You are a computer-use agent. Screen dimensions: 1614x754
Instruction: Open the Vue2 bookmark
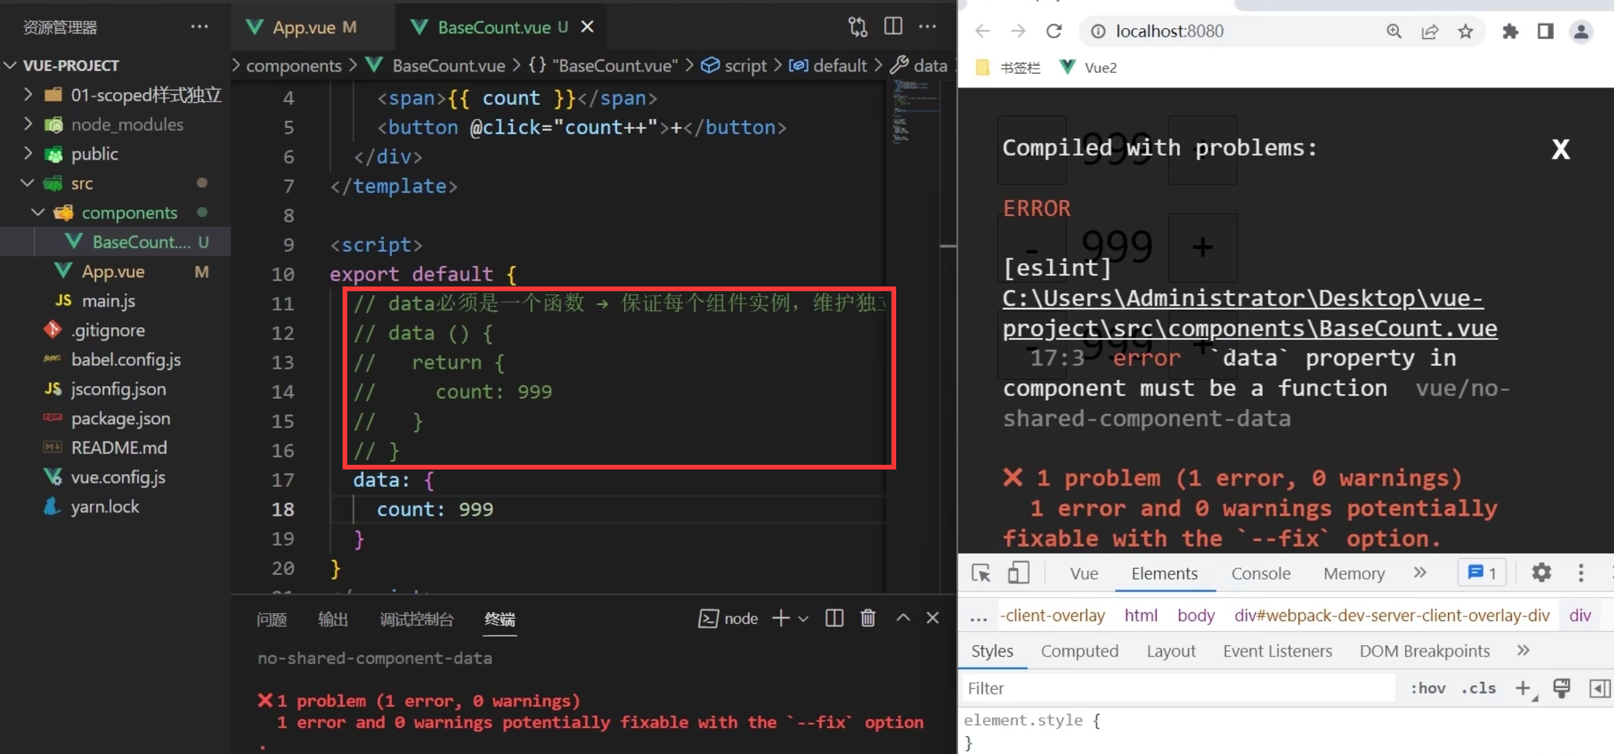[x=1089, y=67]
